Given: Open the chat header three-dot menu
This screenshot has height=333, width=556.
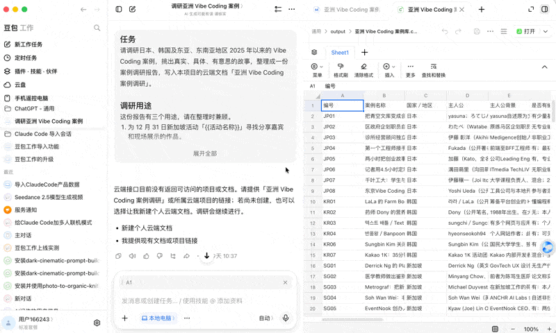Looking at the screenshot, I should (x=291, y=9).
